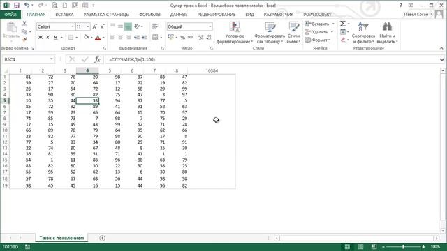Open font group dialog launcher (Шрифт)
This screenshot has height=251, width=447.
pos(105,48)
